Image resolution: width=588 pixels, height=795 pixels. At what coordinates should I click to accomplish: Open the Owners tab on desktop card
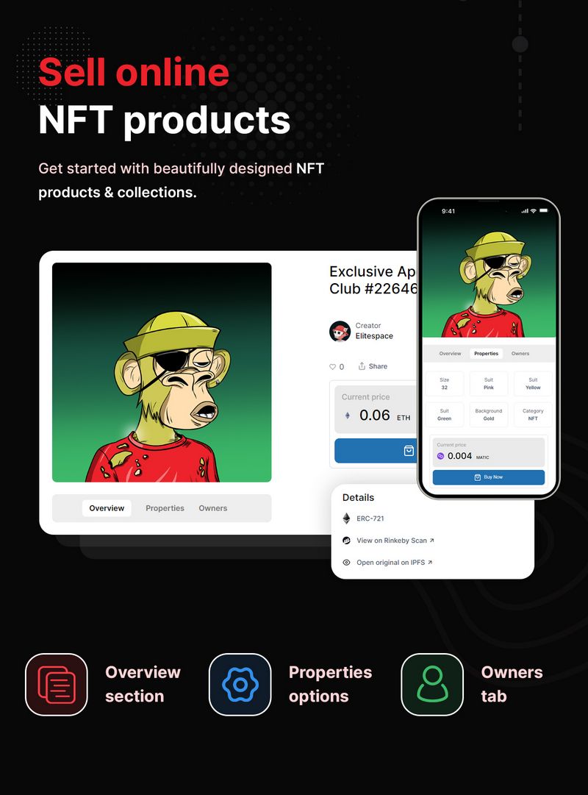(213, 508)
